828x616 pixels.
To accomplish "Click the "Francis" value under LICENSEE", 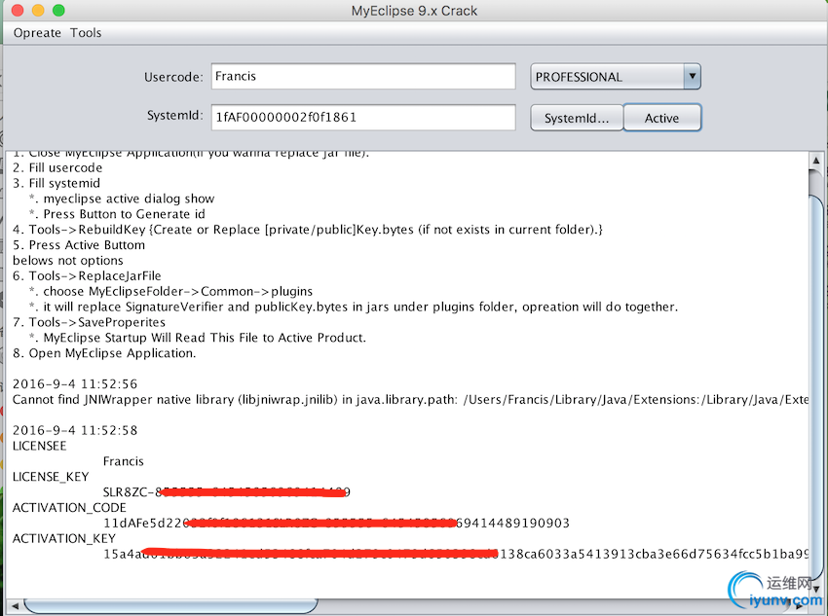I will pyautogui.click(x=124, y=461).
